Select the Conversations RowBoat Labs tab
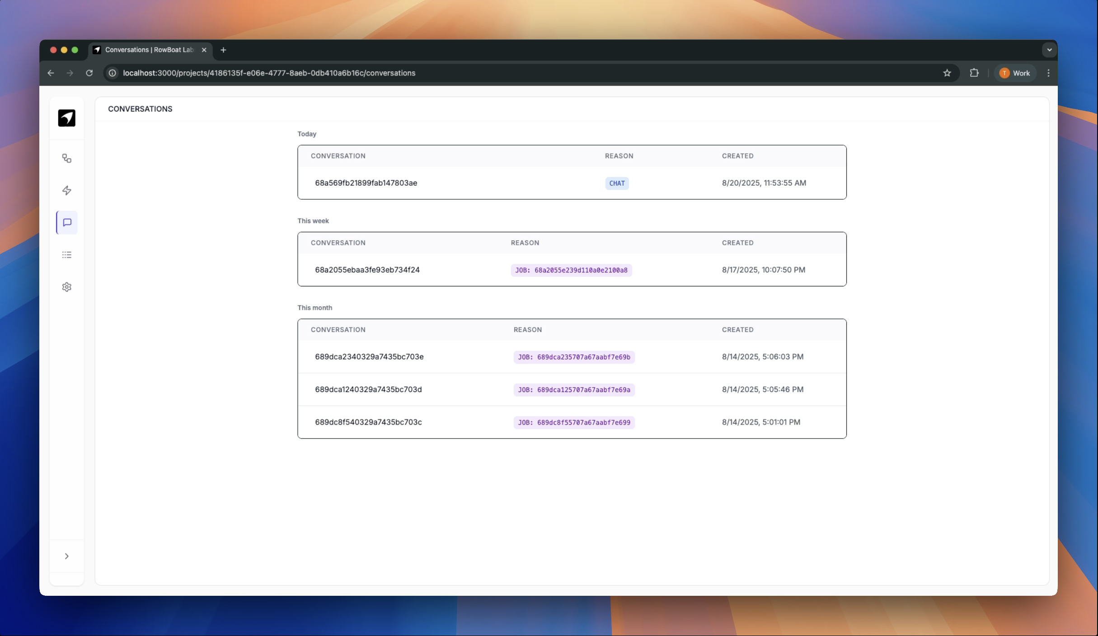This screenshot has height=636, width=1098. point(149,50)
